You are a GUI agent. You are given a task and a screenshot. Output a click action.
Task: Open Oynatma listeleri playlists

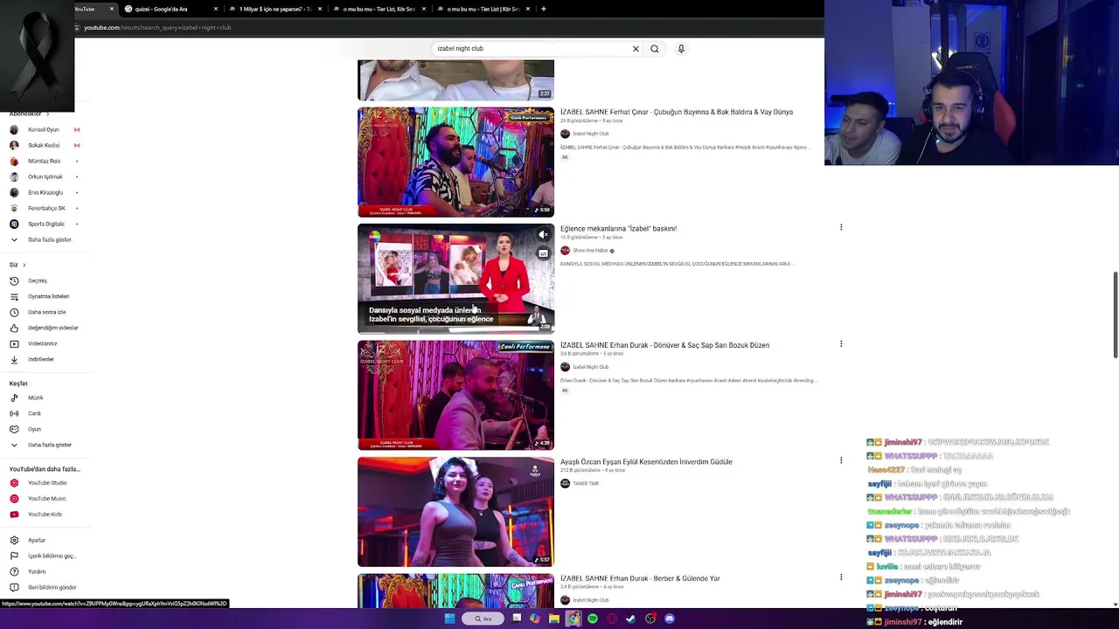click(x=48, y=296)
